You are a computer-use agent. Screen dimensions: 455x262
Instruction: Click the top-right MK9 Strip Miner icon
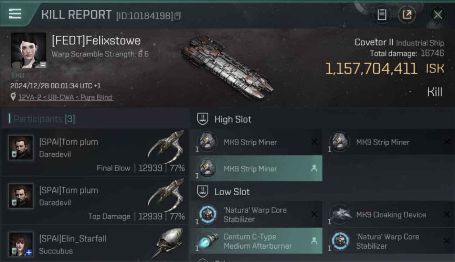(x=340, y=141)
